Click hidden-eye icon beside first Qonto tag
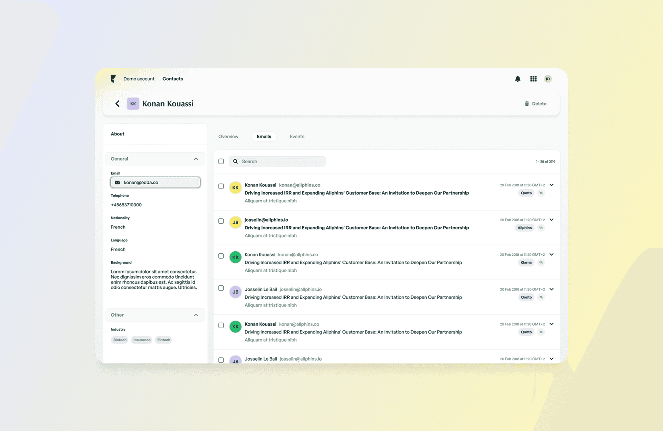The height and width of the screenshot is (431, 663). click(541, 193)
